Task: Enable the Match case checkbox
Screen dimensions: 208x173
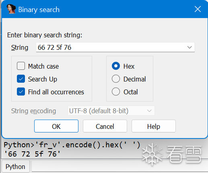Action: 21,66
